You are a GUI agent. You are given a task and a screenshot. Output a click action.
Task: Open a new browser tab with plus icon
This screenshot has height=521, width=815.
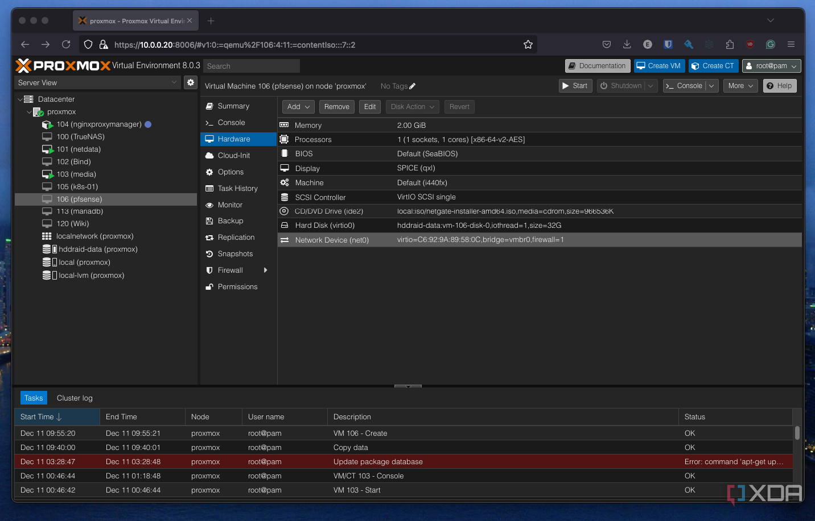point(211,21)
